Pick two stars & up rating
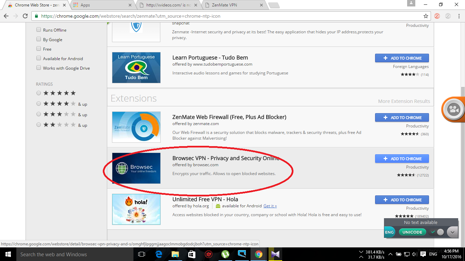The height and width of the screenshot is (261, 465). (x=38, y=125)
